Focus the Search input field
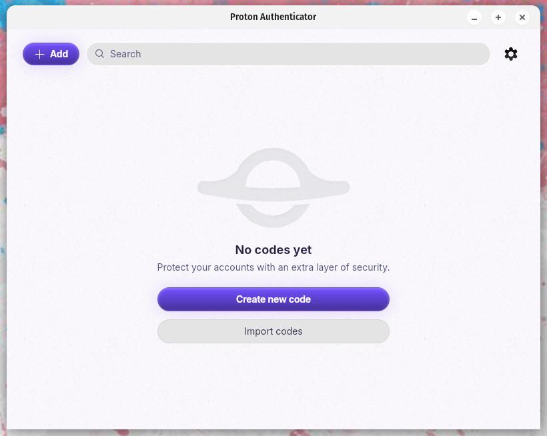The image size is (547, 436). [x=288, y=54]
